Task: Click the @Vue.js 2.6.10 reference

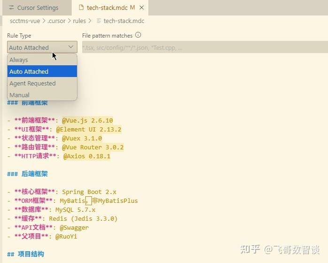Action: coord(87,120)
